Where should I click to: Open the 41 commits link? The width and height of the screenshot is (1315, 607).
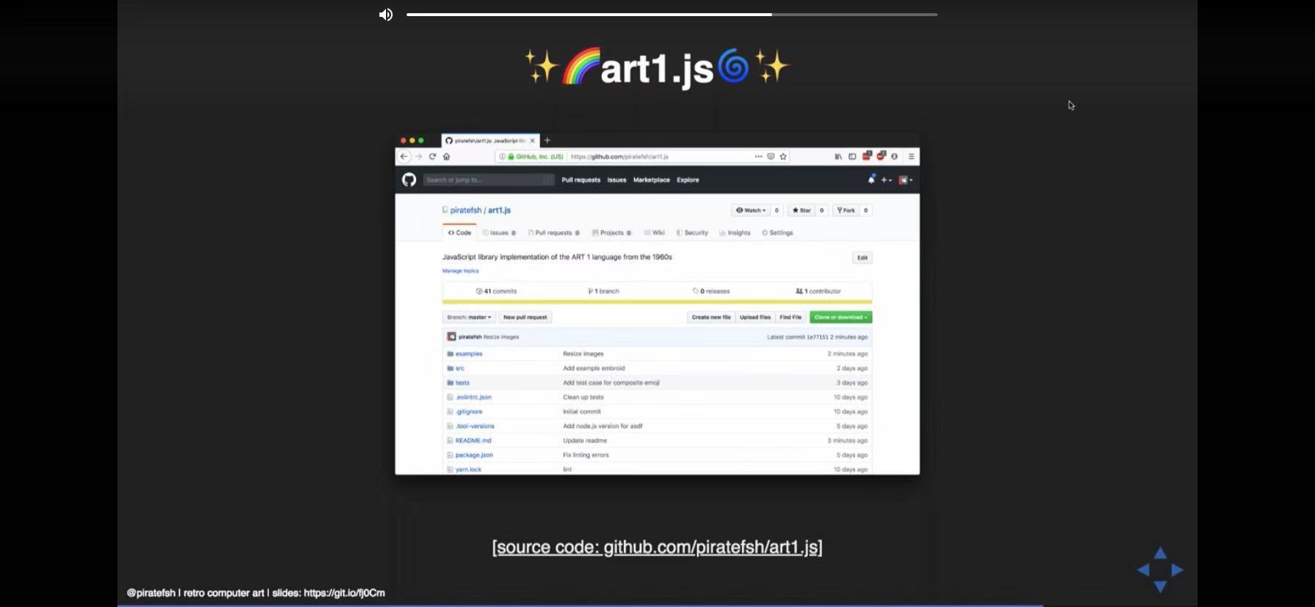click(x=496, y=291)
